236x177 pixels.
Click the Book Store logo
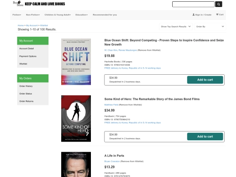point(18,3)
